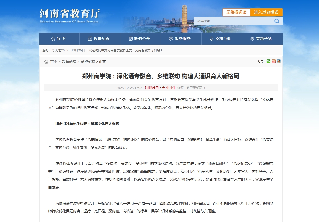Share article via WeChat icon
The image size is (319, 222).
pos(268,61)
